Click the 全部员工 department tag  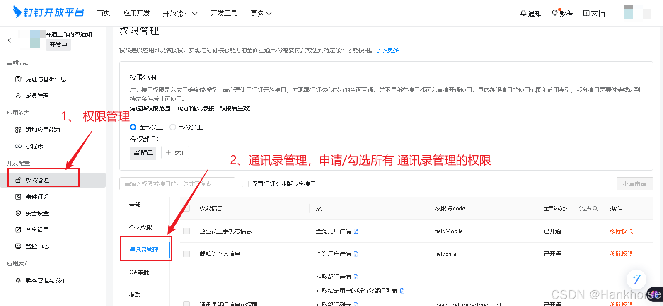point(143,153)
